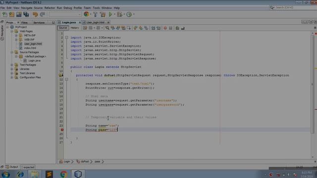
Task: Click the Next Bookmark icon
Action: coord(141,28)
